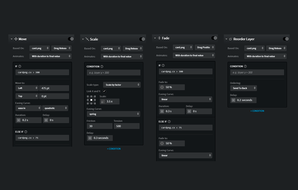The height and width of the screenshot is (190, 298).
Task: Open the ease in dropdown
Action: click(x=28, y=108)
